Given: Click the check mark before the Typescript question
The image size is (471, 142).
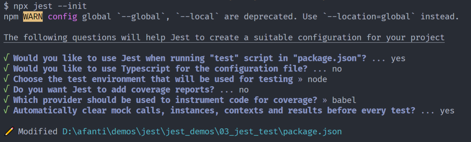Looking at the screenshot, I should tap(7, 69).
